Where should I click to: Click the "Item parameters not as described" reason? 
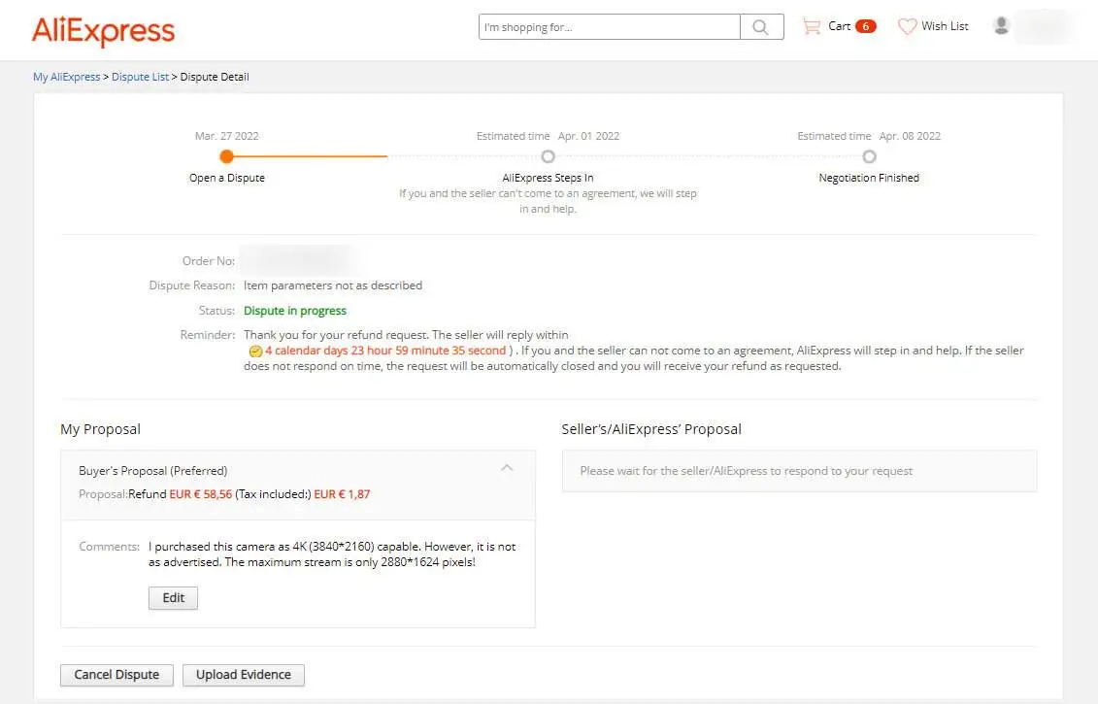pos(333,285)
